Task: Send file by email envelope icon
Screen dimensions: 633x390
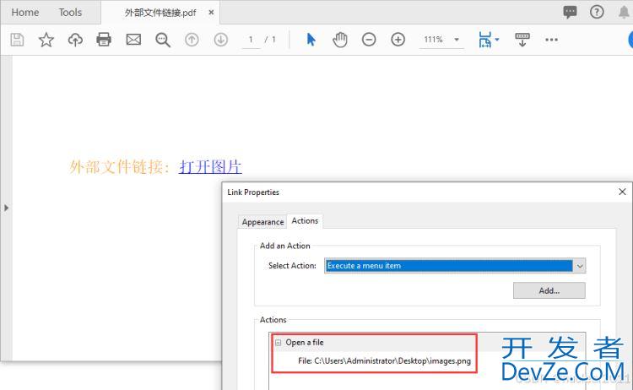Action: click(x=133, y=40)
